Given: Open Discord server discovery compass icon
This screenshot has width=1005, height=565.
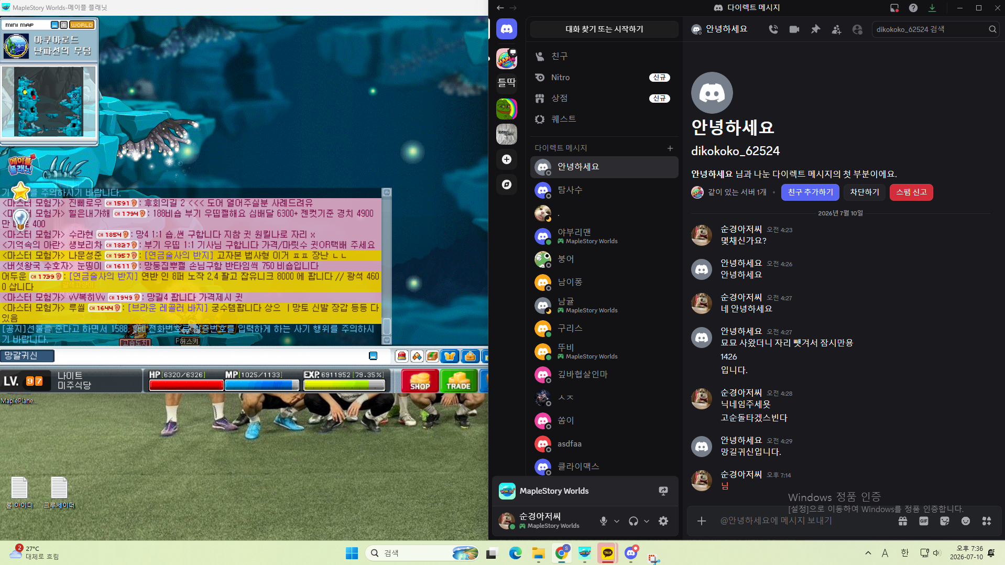Looking at the screenshot, I should pyautogui.click(x=506, y=184).
